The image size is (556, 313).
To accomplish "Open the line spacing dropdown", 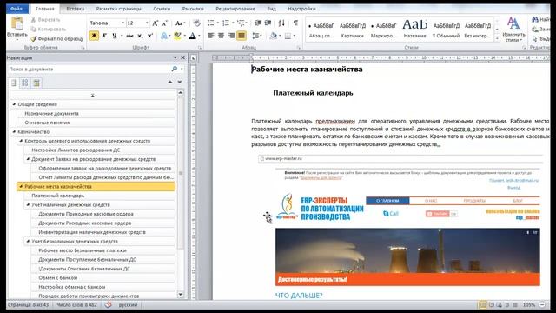I will point(257,36).
